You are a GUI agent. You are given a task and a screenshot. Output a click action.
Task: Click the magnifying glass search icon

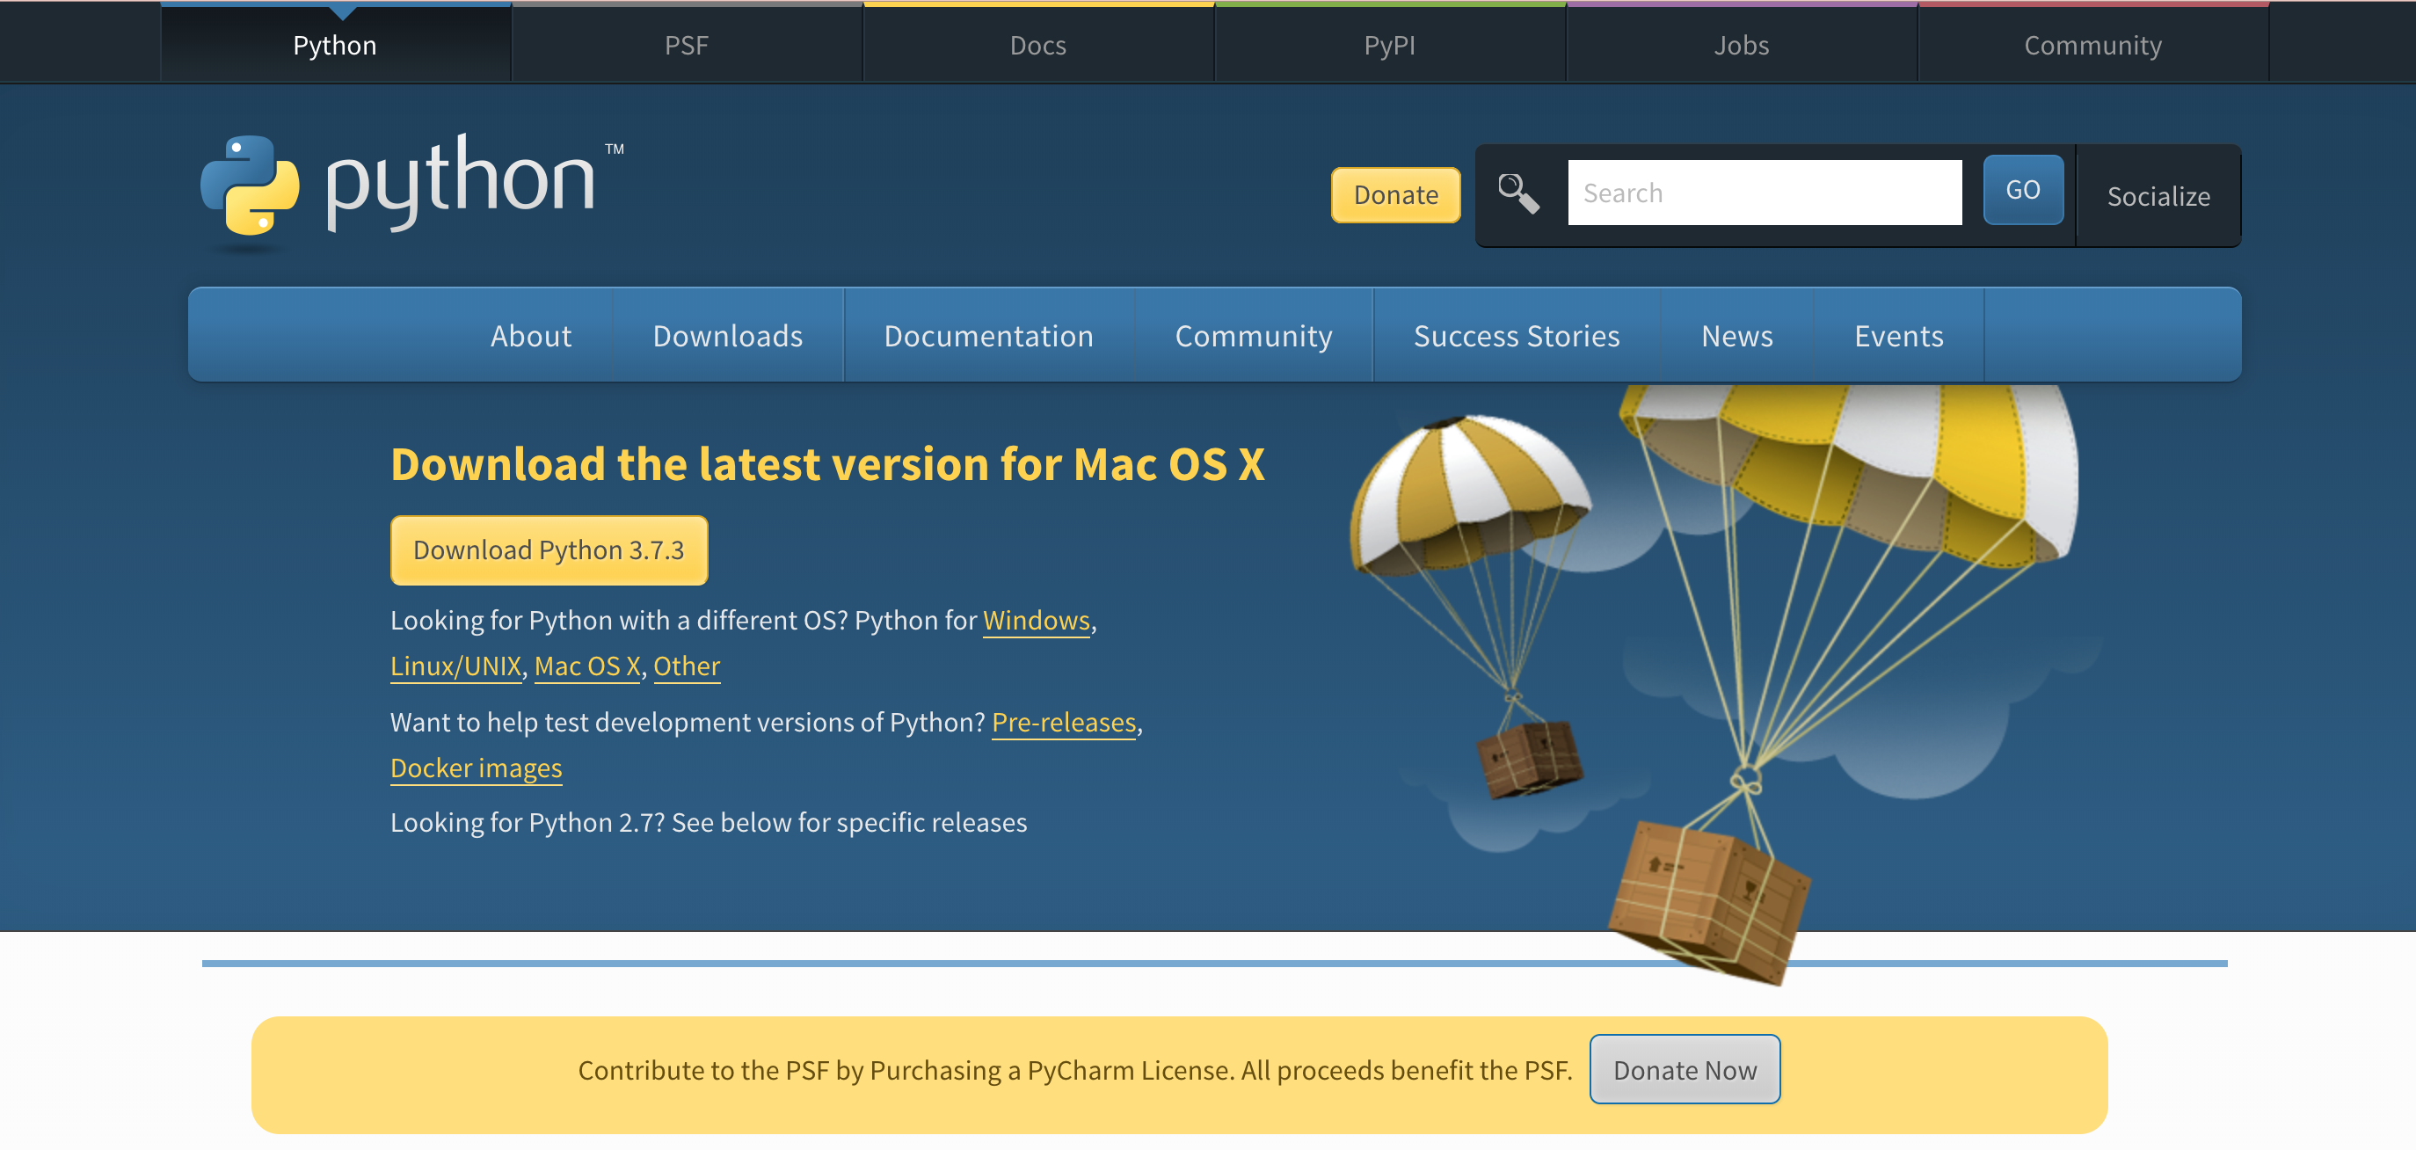1517,193
